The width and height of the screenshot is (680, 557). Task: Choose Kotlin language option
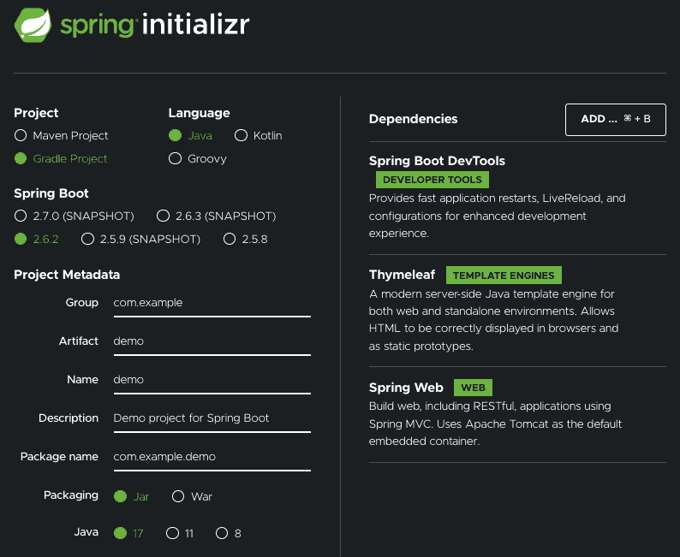coord(241,135)
